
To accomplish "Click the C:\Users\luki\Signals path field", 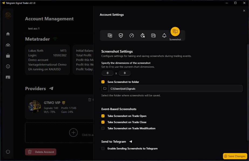I will click(175, 89).
